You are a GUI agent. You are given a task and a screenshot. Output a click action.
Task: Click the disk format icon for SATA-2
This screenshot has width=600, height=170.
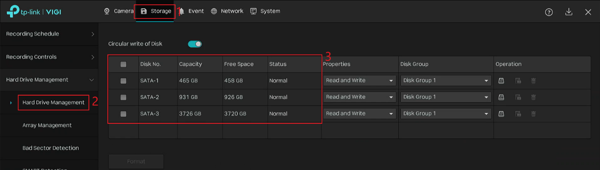click(502, 97)
